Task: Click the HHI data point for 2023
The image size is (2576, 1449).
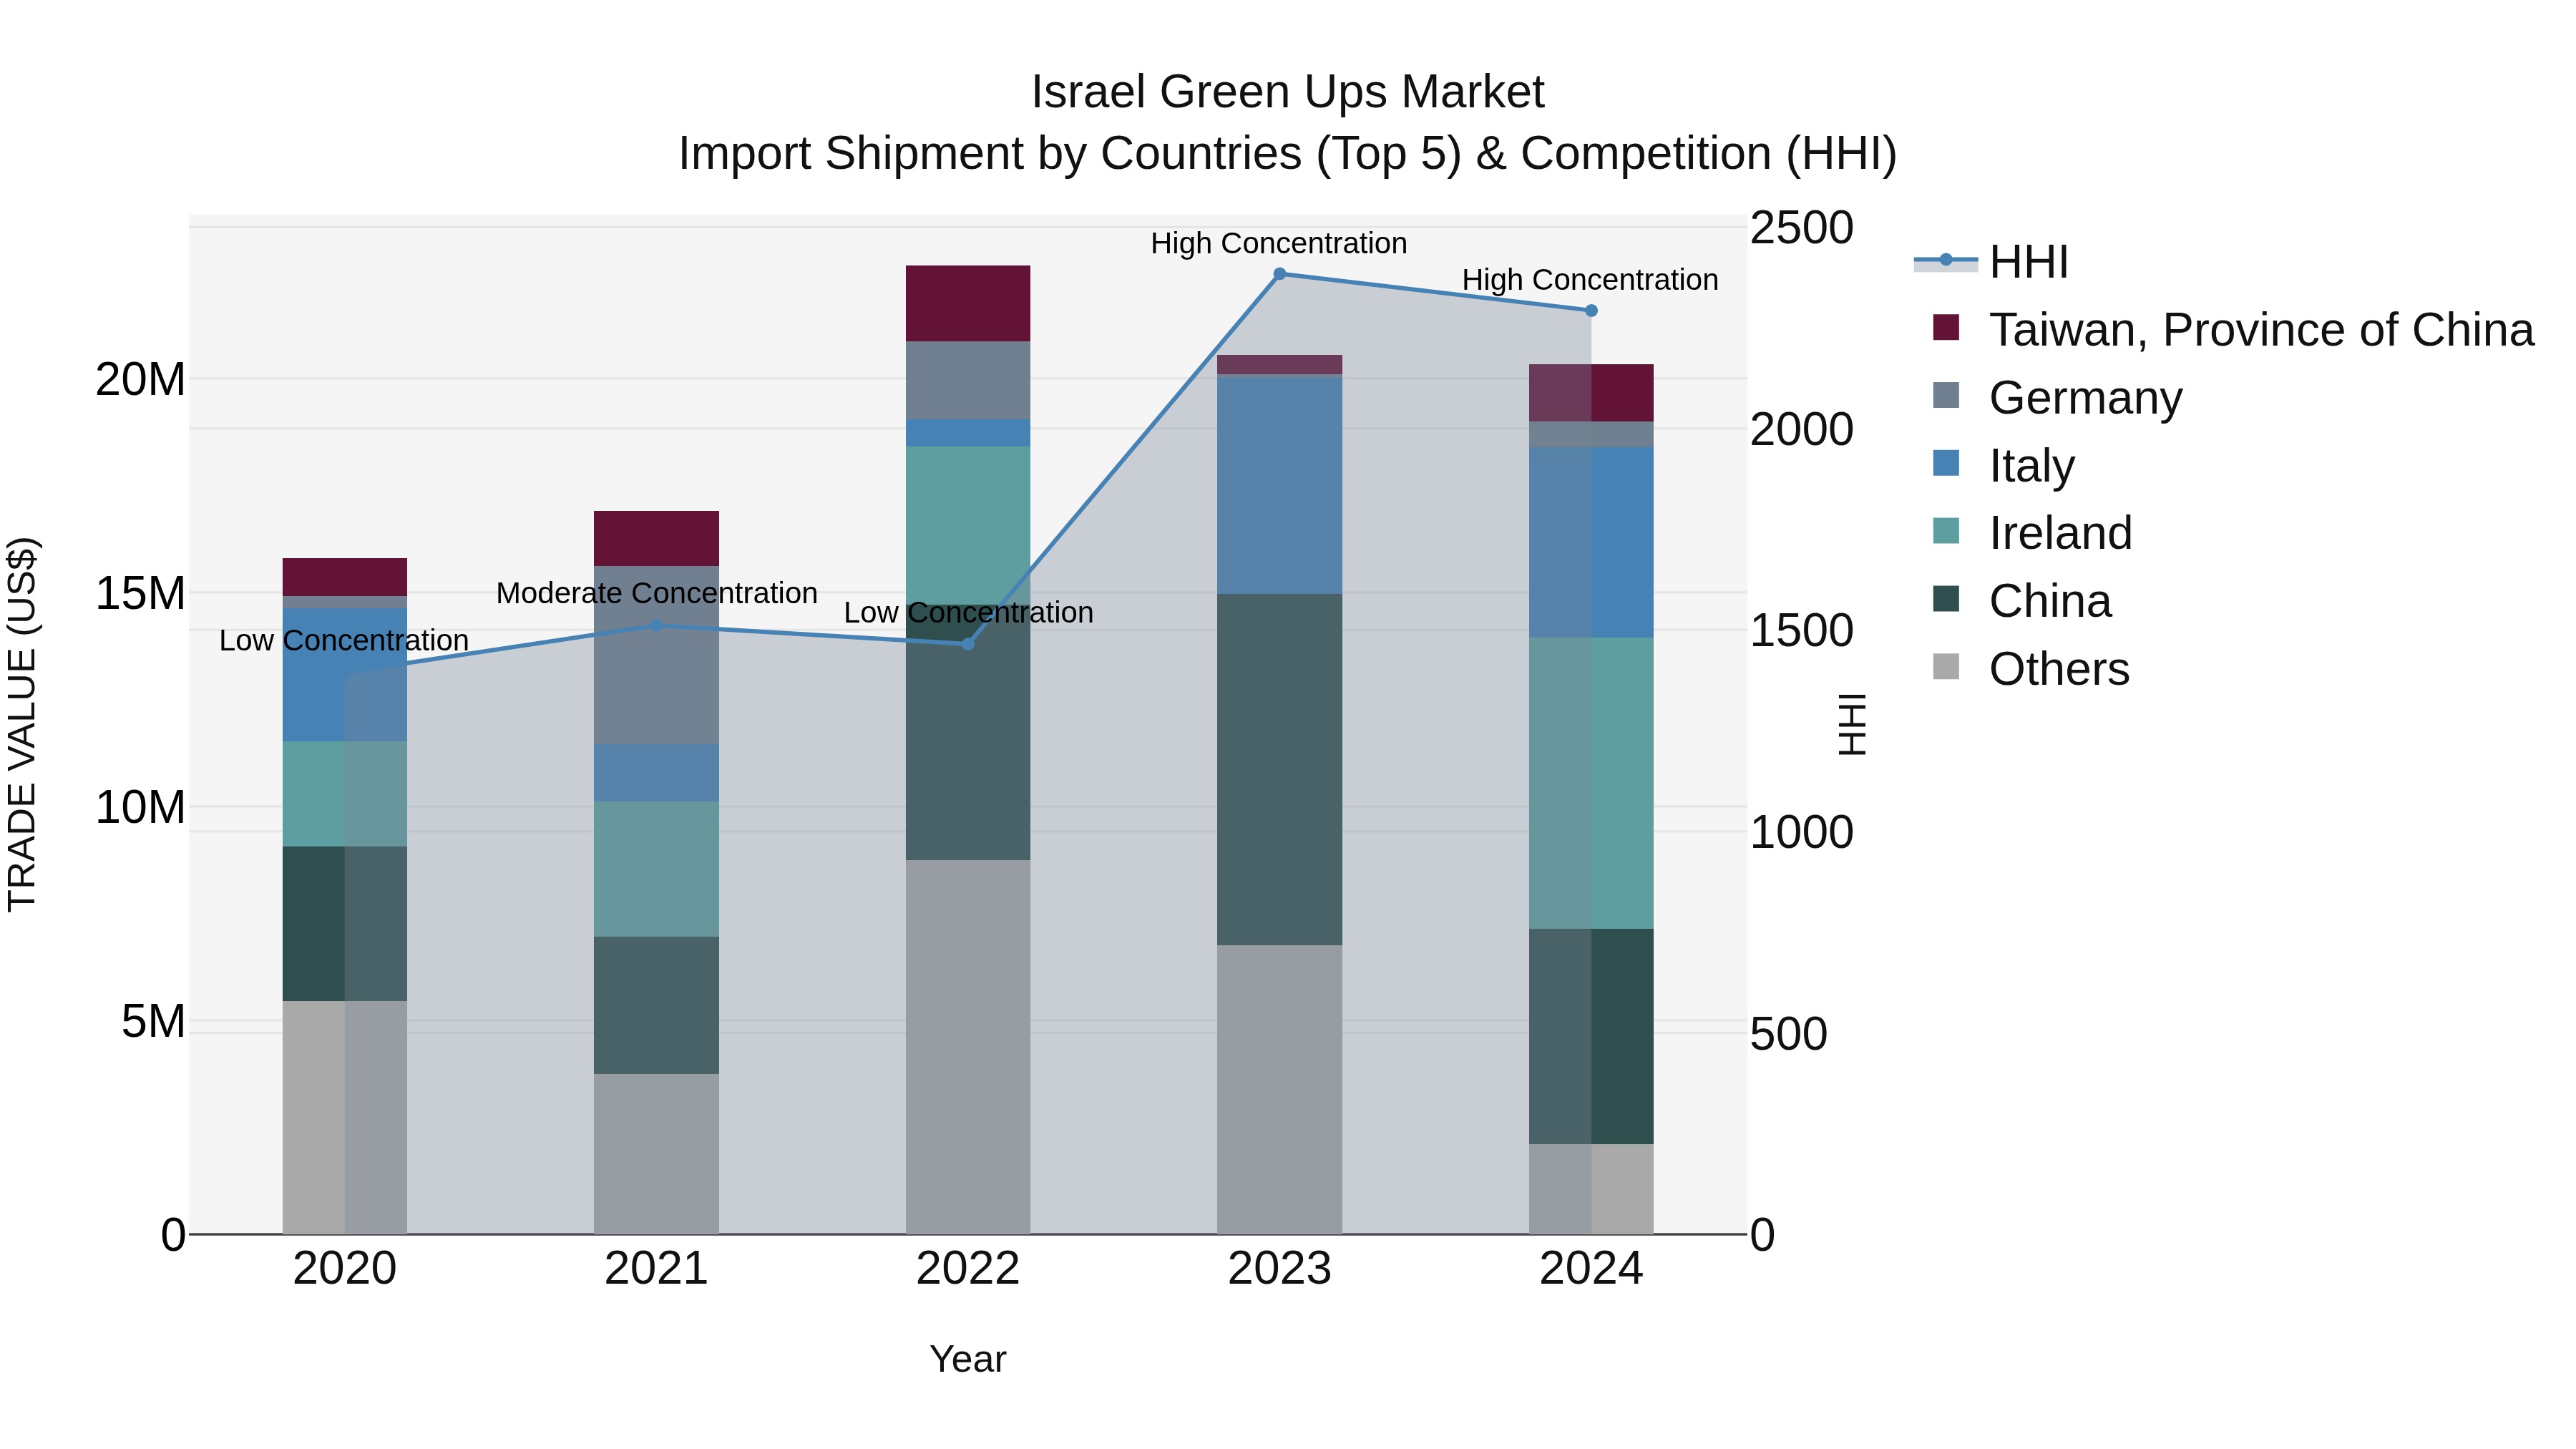Action: [x=1279, y=274]
